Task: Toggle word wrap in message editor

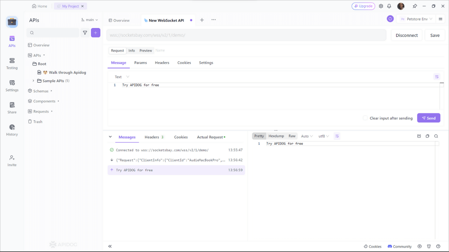Action: (437, 77)
